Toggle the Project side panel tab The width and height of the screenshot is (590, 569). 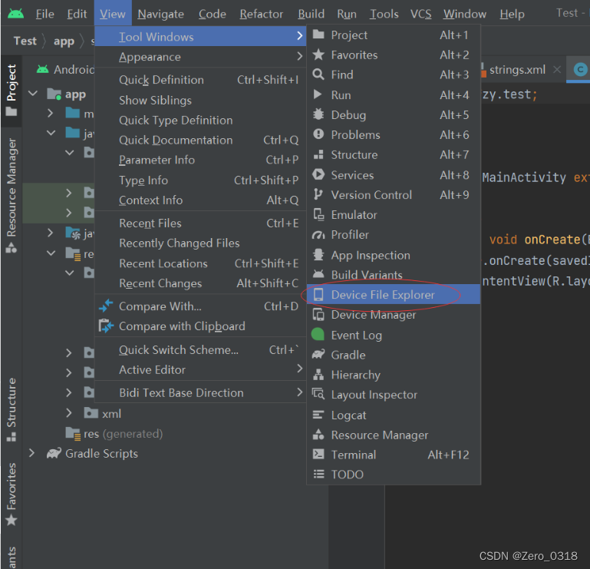tap(12, 91)
